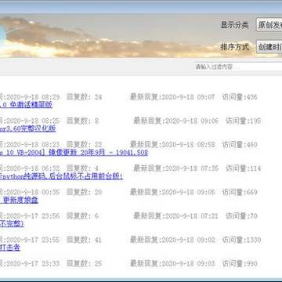Click the 2020-9-18 08:29 creation time
Image resolution: width=282 pixels, height=282 pixels.
click(x=33, y=97)
